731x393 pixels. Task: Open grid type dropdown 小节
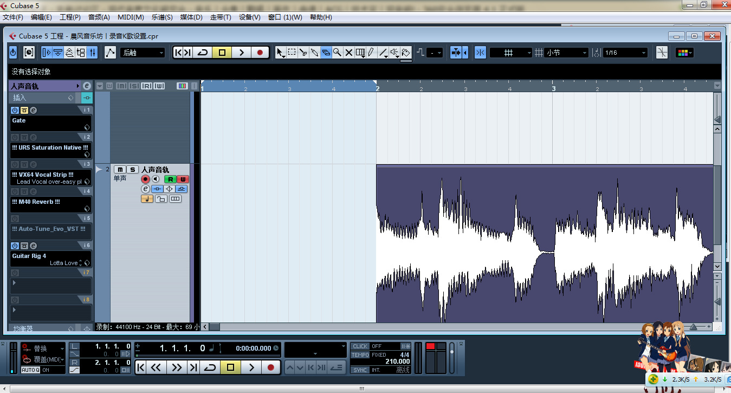(x=566, y=53)
